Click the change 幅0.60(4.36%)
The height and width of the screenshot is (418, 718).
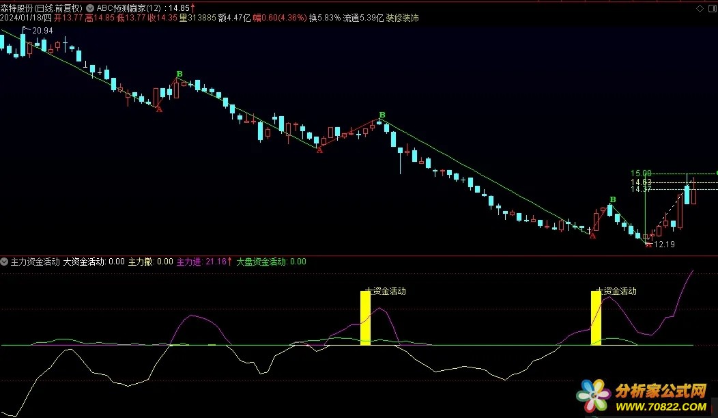279,18
